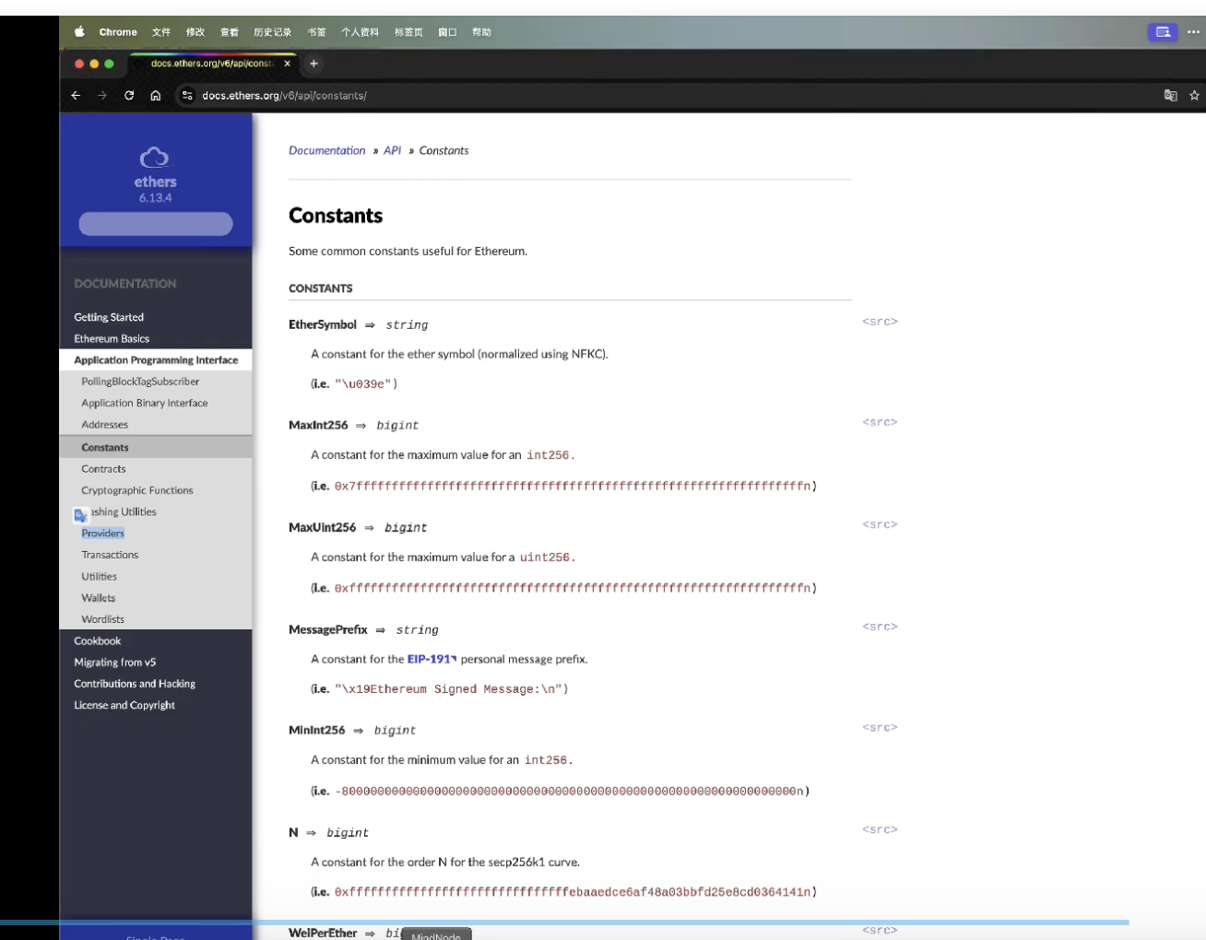
Task: Go to Documentation breadcrumb
Action: 326,150
